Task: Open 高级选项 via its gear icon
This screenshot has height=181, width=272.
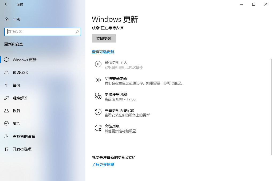Action: [98, 128]
